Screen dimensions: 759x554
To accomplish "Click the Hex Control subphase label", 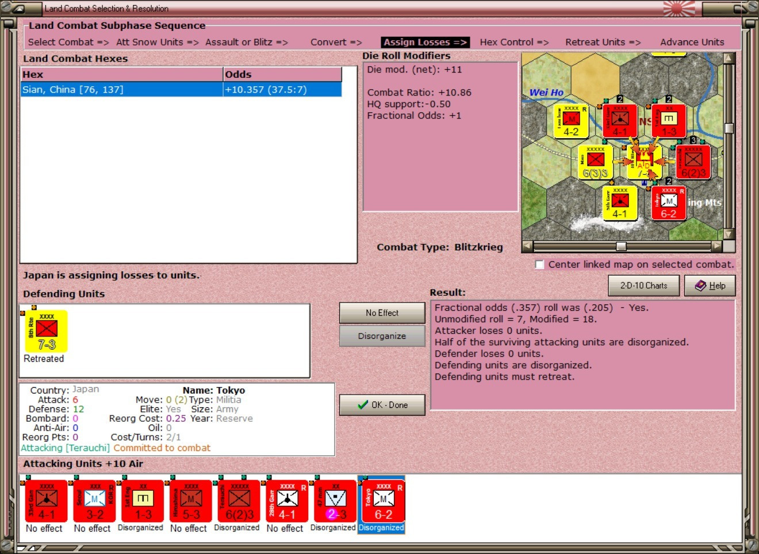I will [515, 42].
